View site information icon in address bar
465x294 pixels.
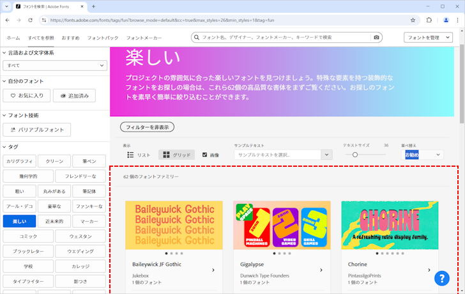44,20
